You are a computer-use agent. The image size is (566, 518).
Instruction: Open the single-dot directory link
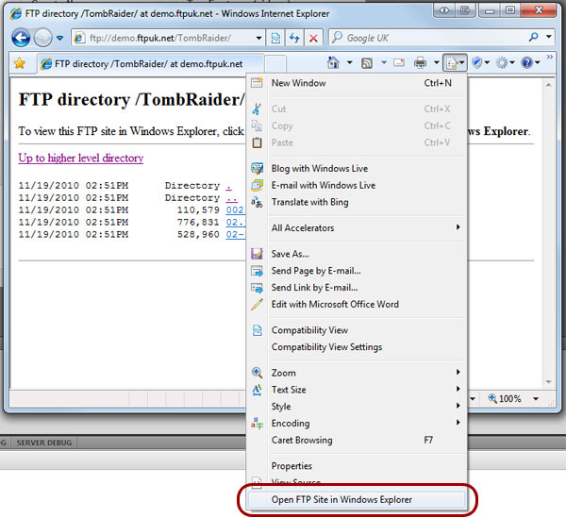pyautogui.click(x=229, y=186)
